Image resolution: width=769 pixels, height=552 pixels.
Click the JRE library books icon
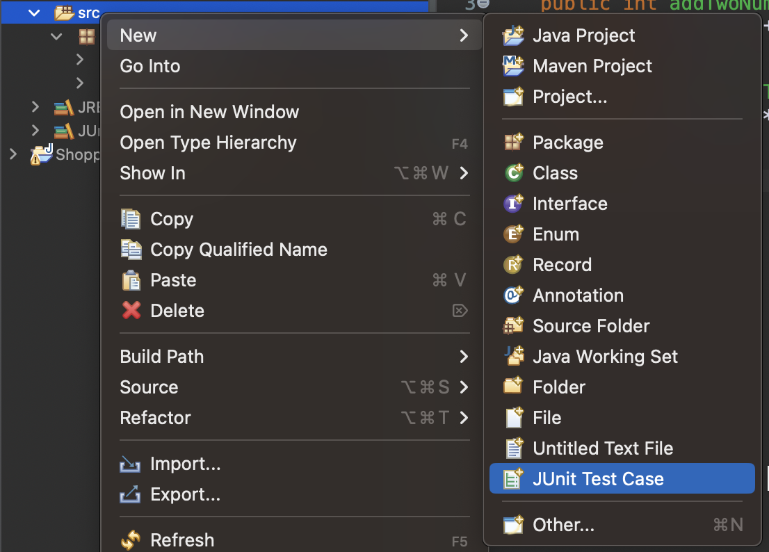[x=64, y=107]
